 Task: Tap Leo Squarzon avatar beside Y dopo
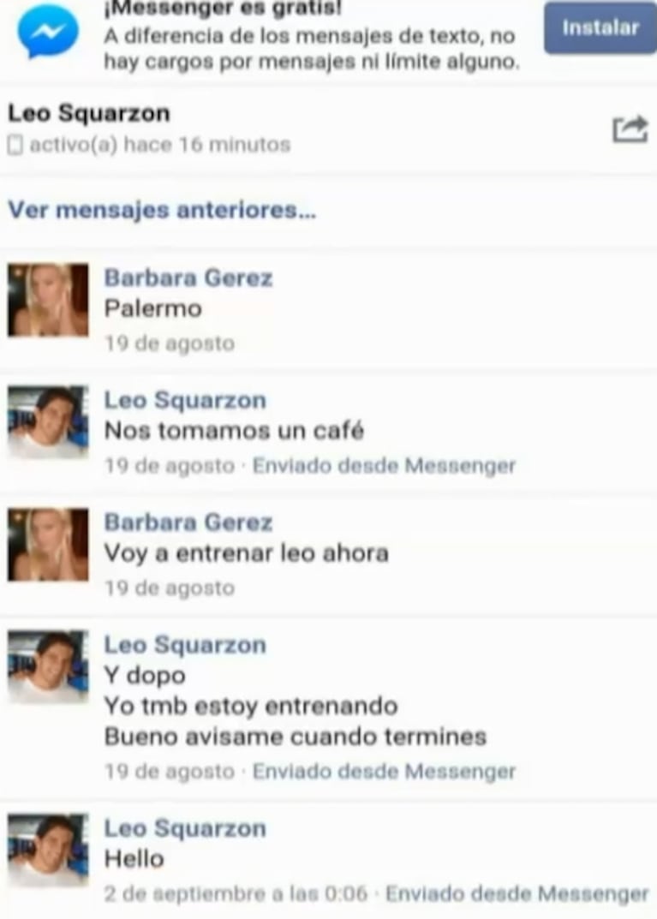click(x=48, y=667)
